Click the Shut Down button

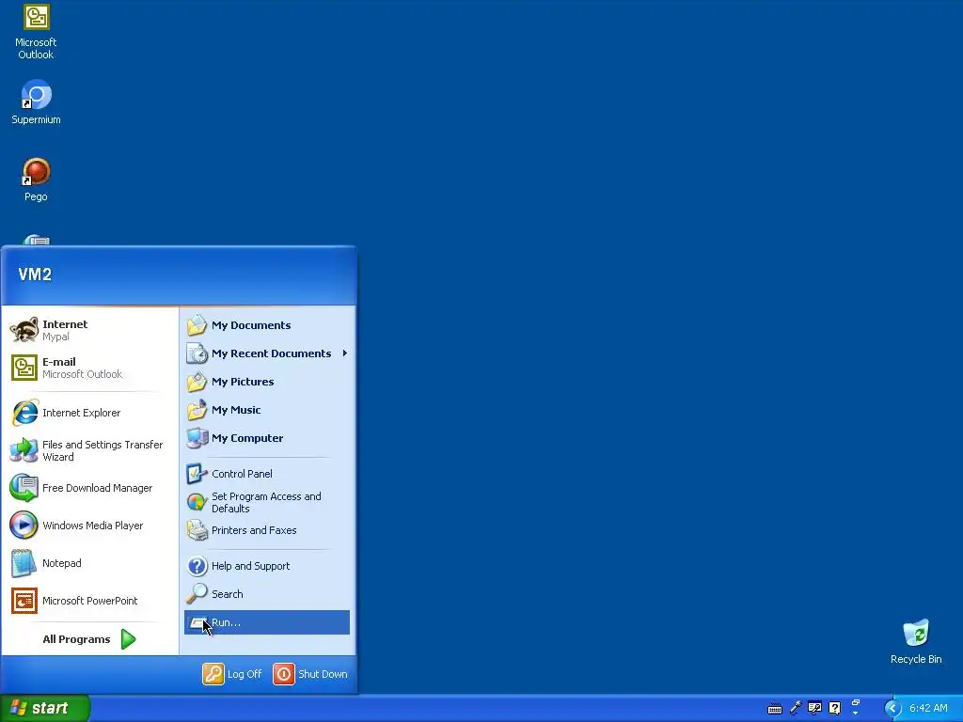click(x=310, y=673)
